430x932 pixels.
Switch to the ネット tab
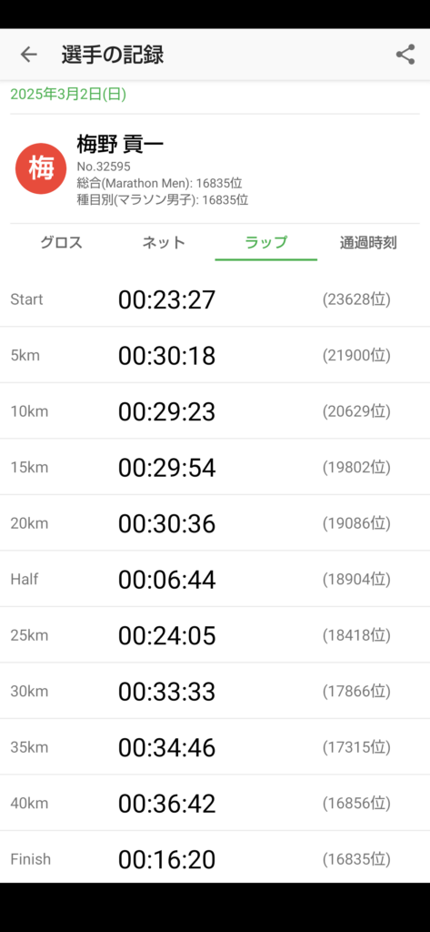pyautogui.click(x=164, y=242)
